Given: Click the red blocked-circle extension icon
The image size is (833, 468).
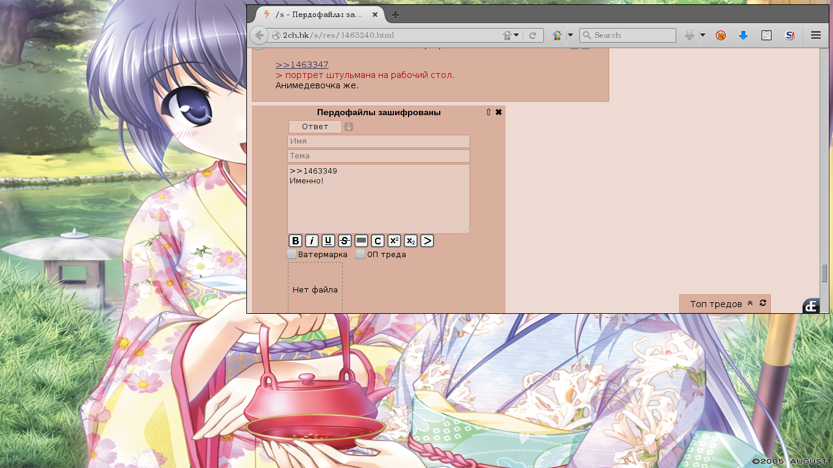Looking at the screenshot, I should click(721, 35).
